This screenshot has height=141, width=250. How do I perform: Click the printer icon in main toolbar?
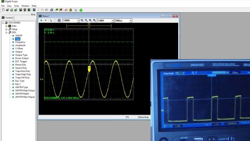(x=52, y=10)
